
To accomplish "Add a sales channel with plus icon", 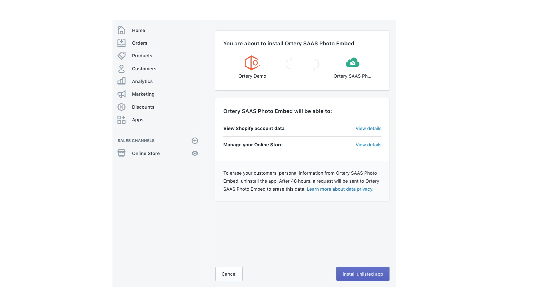I will click(x=195, y=141).
